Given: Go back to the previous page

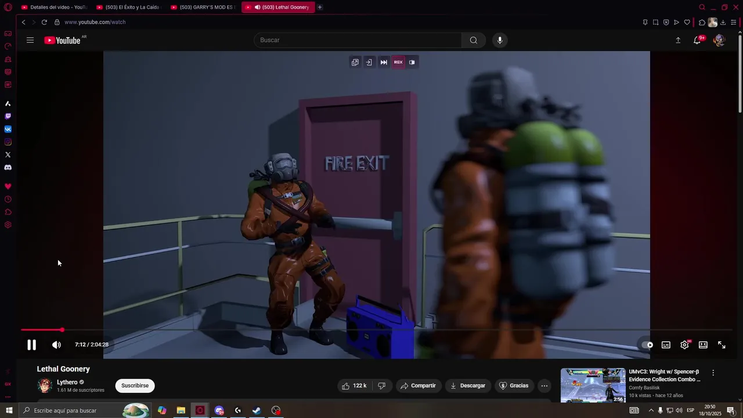Looking at the screenshot, I should [23, 22].
